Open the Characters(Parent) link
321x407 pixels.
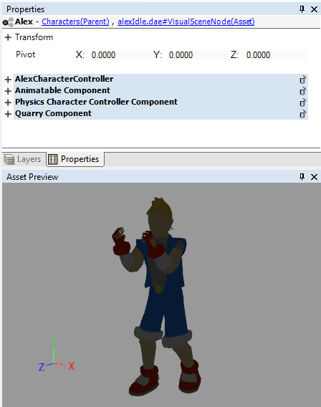point(75,21)
